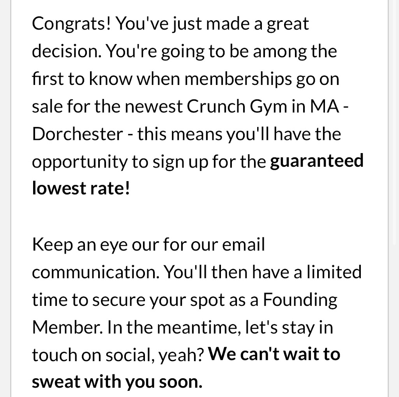Click the word "opportunity" in the message
Viewport: 399px width, 397px height.
79,162
